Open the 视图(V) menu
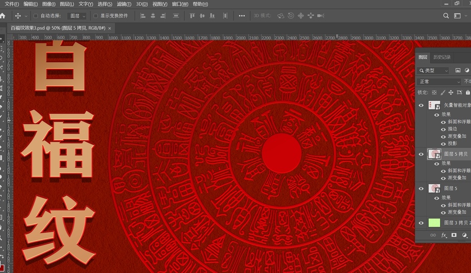This screenshot has width=471, height=273. [x=160, y=4]
